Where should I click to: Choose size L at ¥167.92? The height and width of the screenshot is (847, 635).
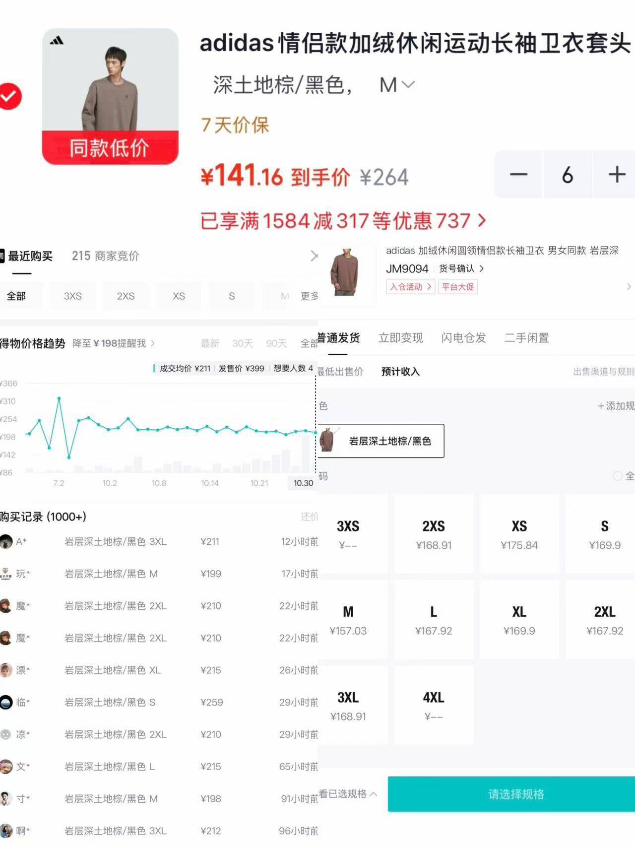click(434, 620)
